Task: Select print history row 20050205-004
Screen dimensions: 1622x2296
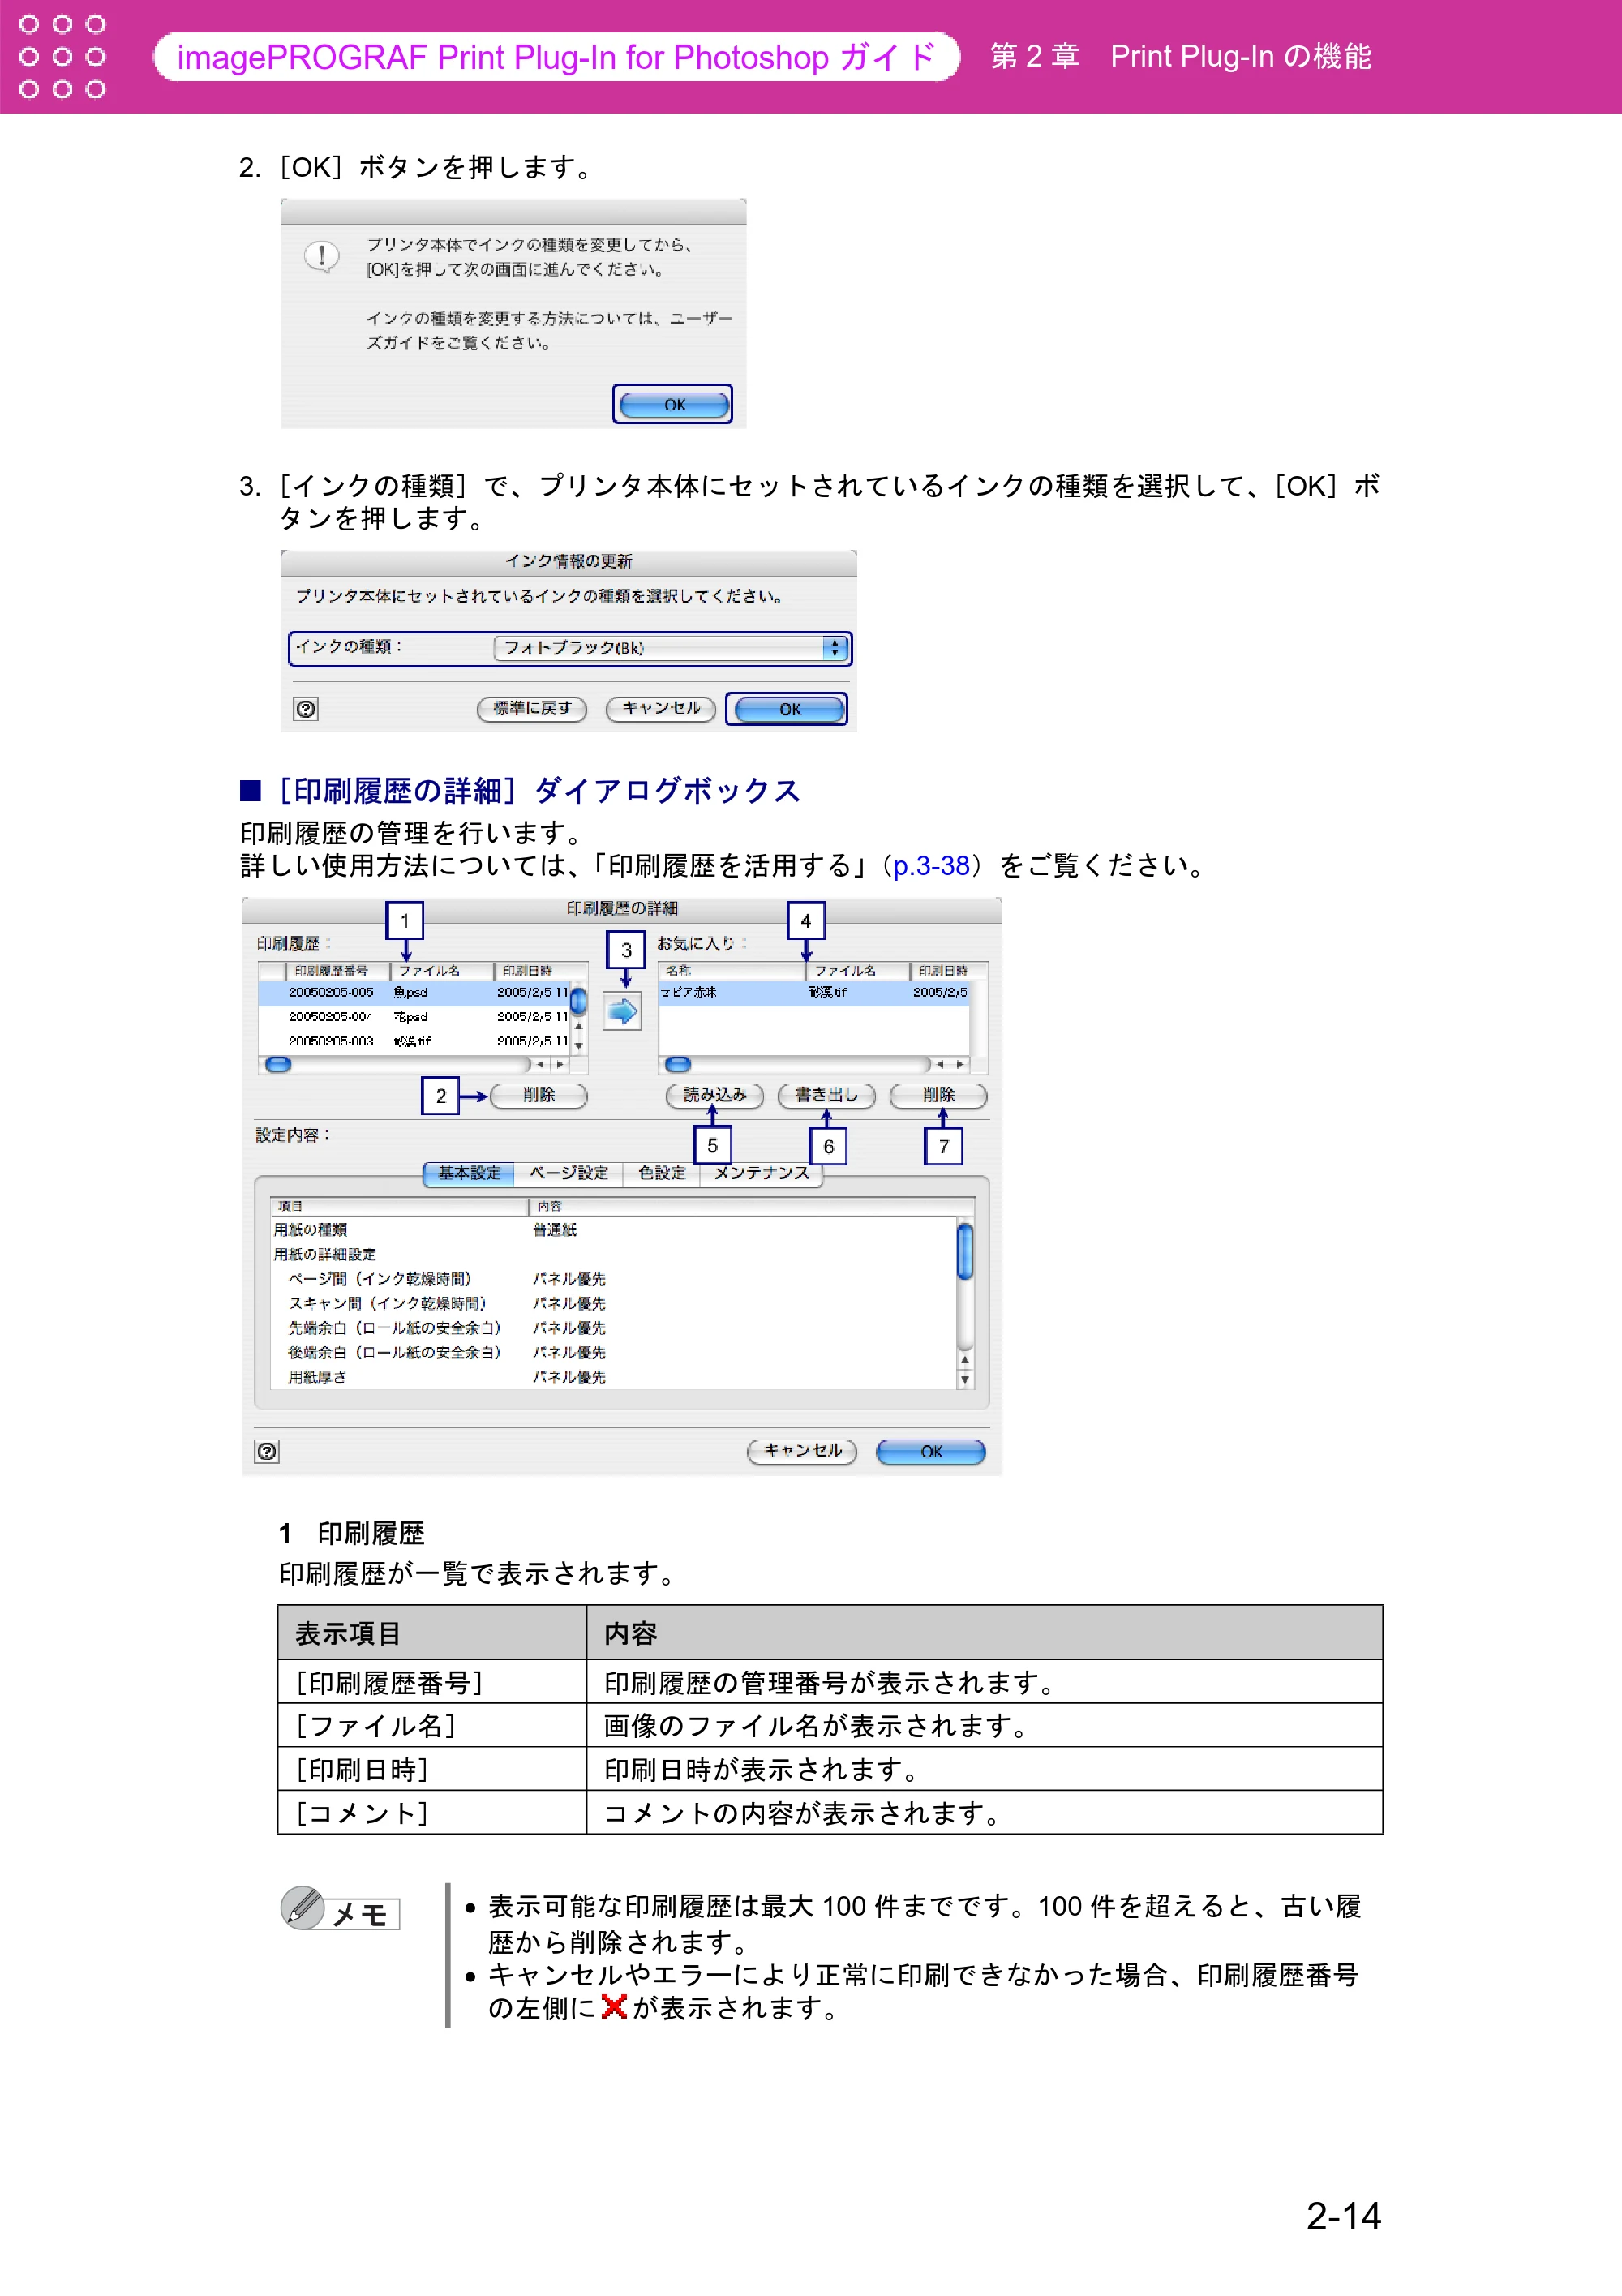Action: click(x=414, y=1017)
